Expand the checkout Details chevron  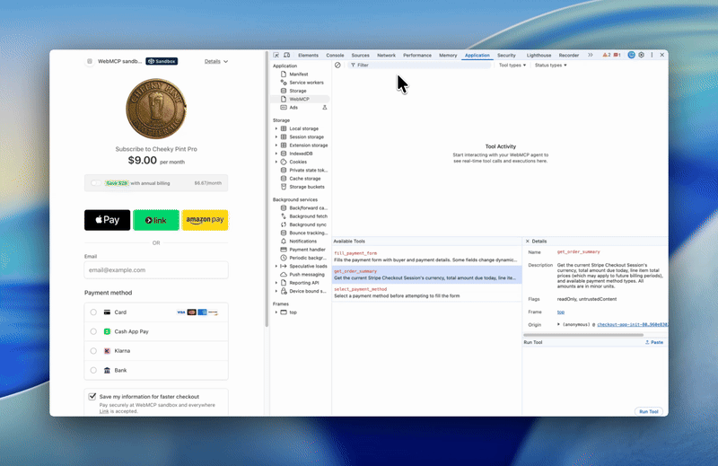pyautogui.click(x=226, y=61)
